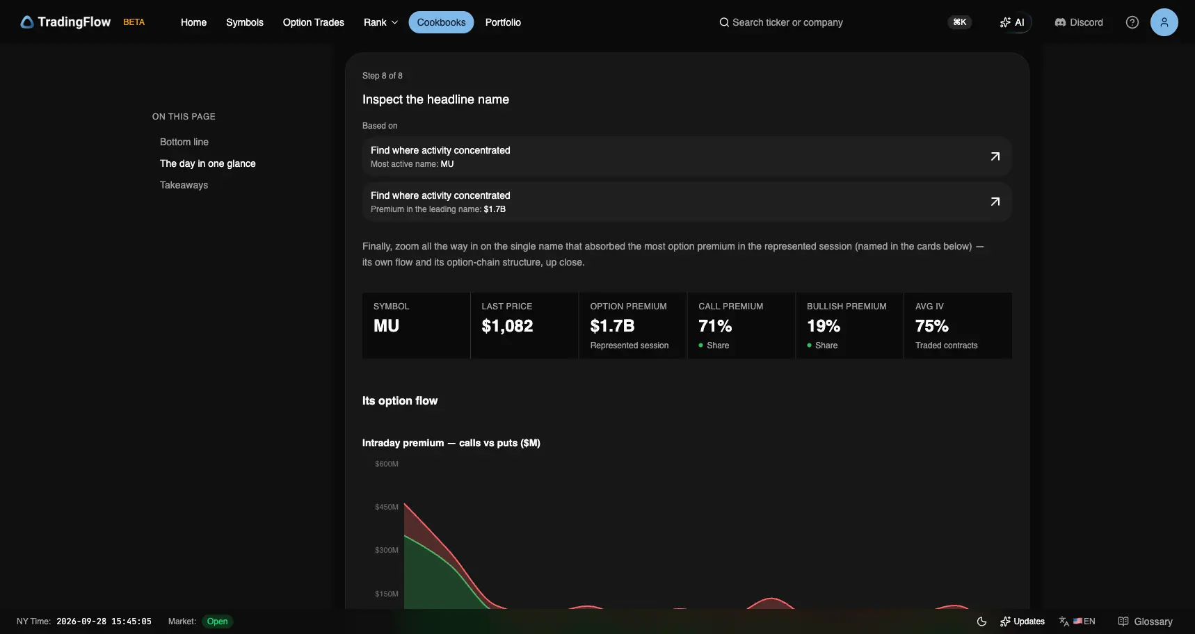Click the 'ON THIS PAGE' heading
Viewport: 1195px width, 634px height.
(184, 117)
